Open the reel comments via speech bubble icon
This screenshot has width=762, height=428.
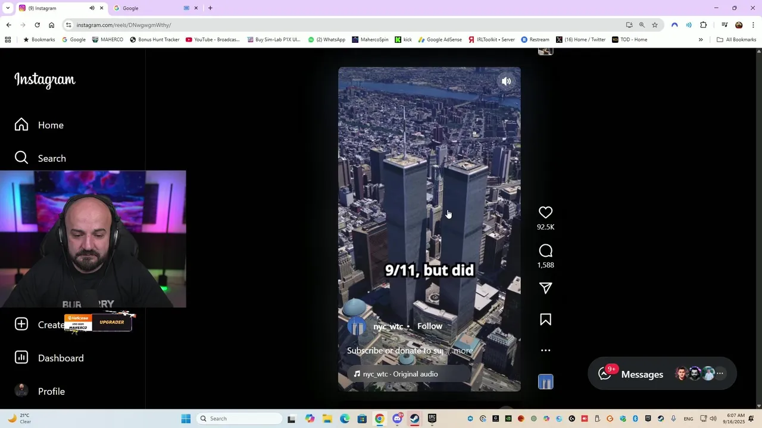545,251
